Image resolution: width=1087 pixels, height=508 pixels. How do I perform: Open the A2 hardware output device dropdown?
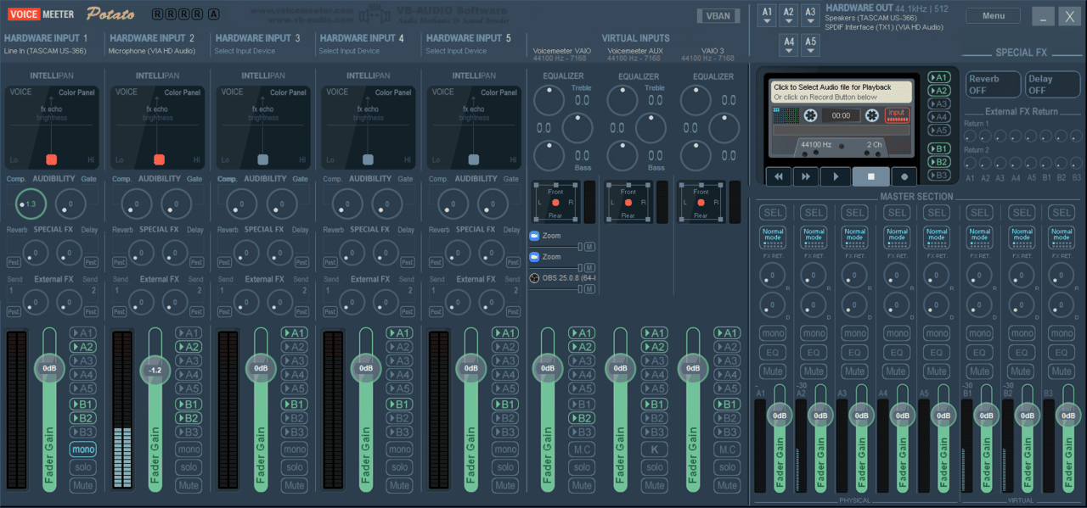point(789,15)
